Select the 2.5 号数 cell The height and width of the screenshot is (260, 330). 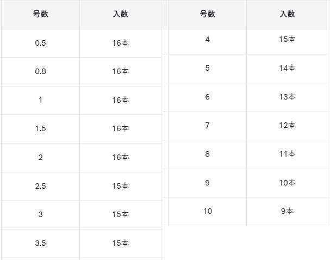coord(40,186)
